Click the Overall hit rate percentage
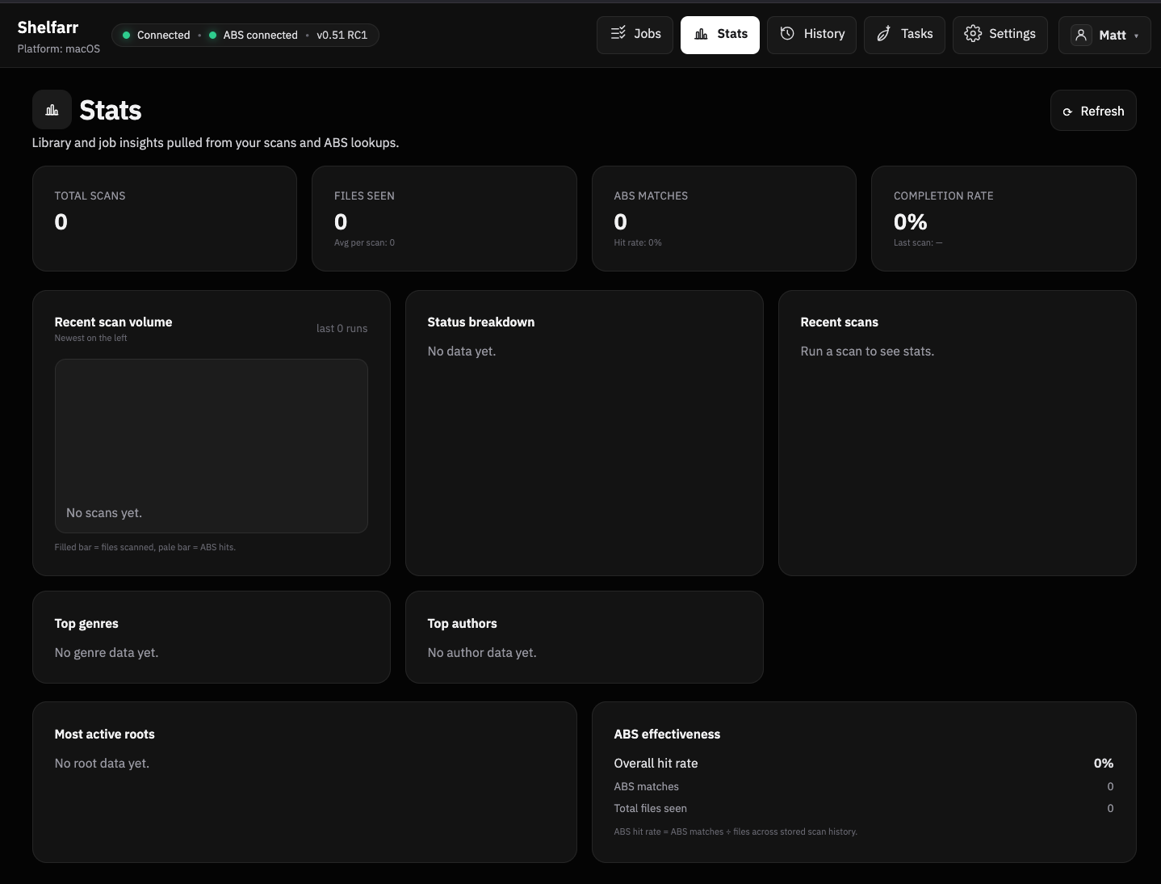This screenshot has height=884, width=1161. point(1103,763)
